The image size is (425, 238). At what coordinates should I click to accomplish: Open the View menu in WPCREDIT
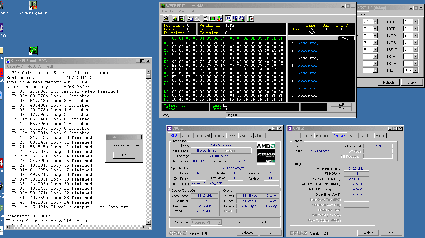tap(182, 11)
